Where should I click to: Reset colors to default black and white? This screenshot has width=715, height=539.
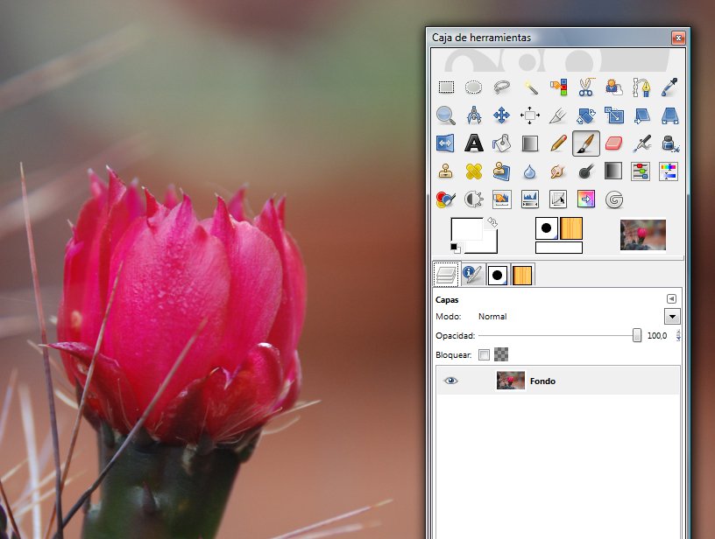pyautogui.click(x=455, y=248)
